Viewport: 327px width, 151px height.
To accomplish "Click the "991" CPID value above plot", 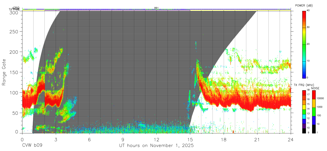I will coord(156,8).
